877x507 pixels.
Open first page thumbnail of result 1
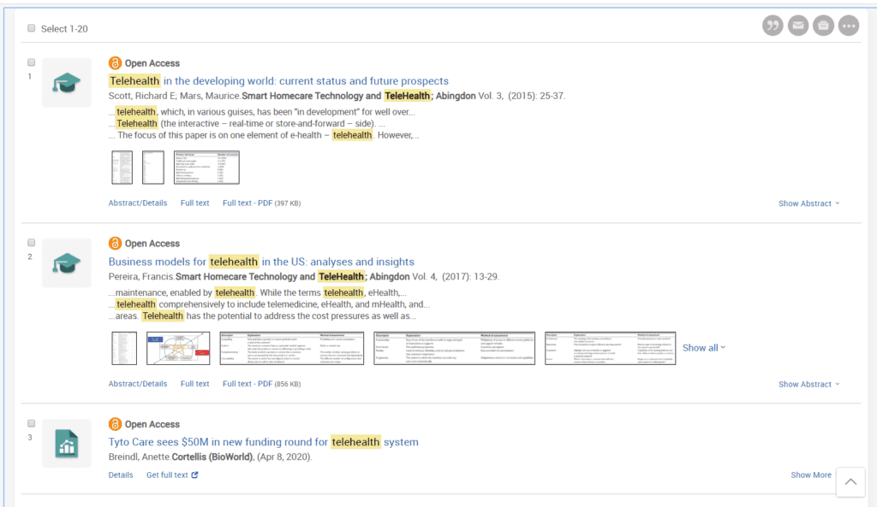(x=122, y=168)
